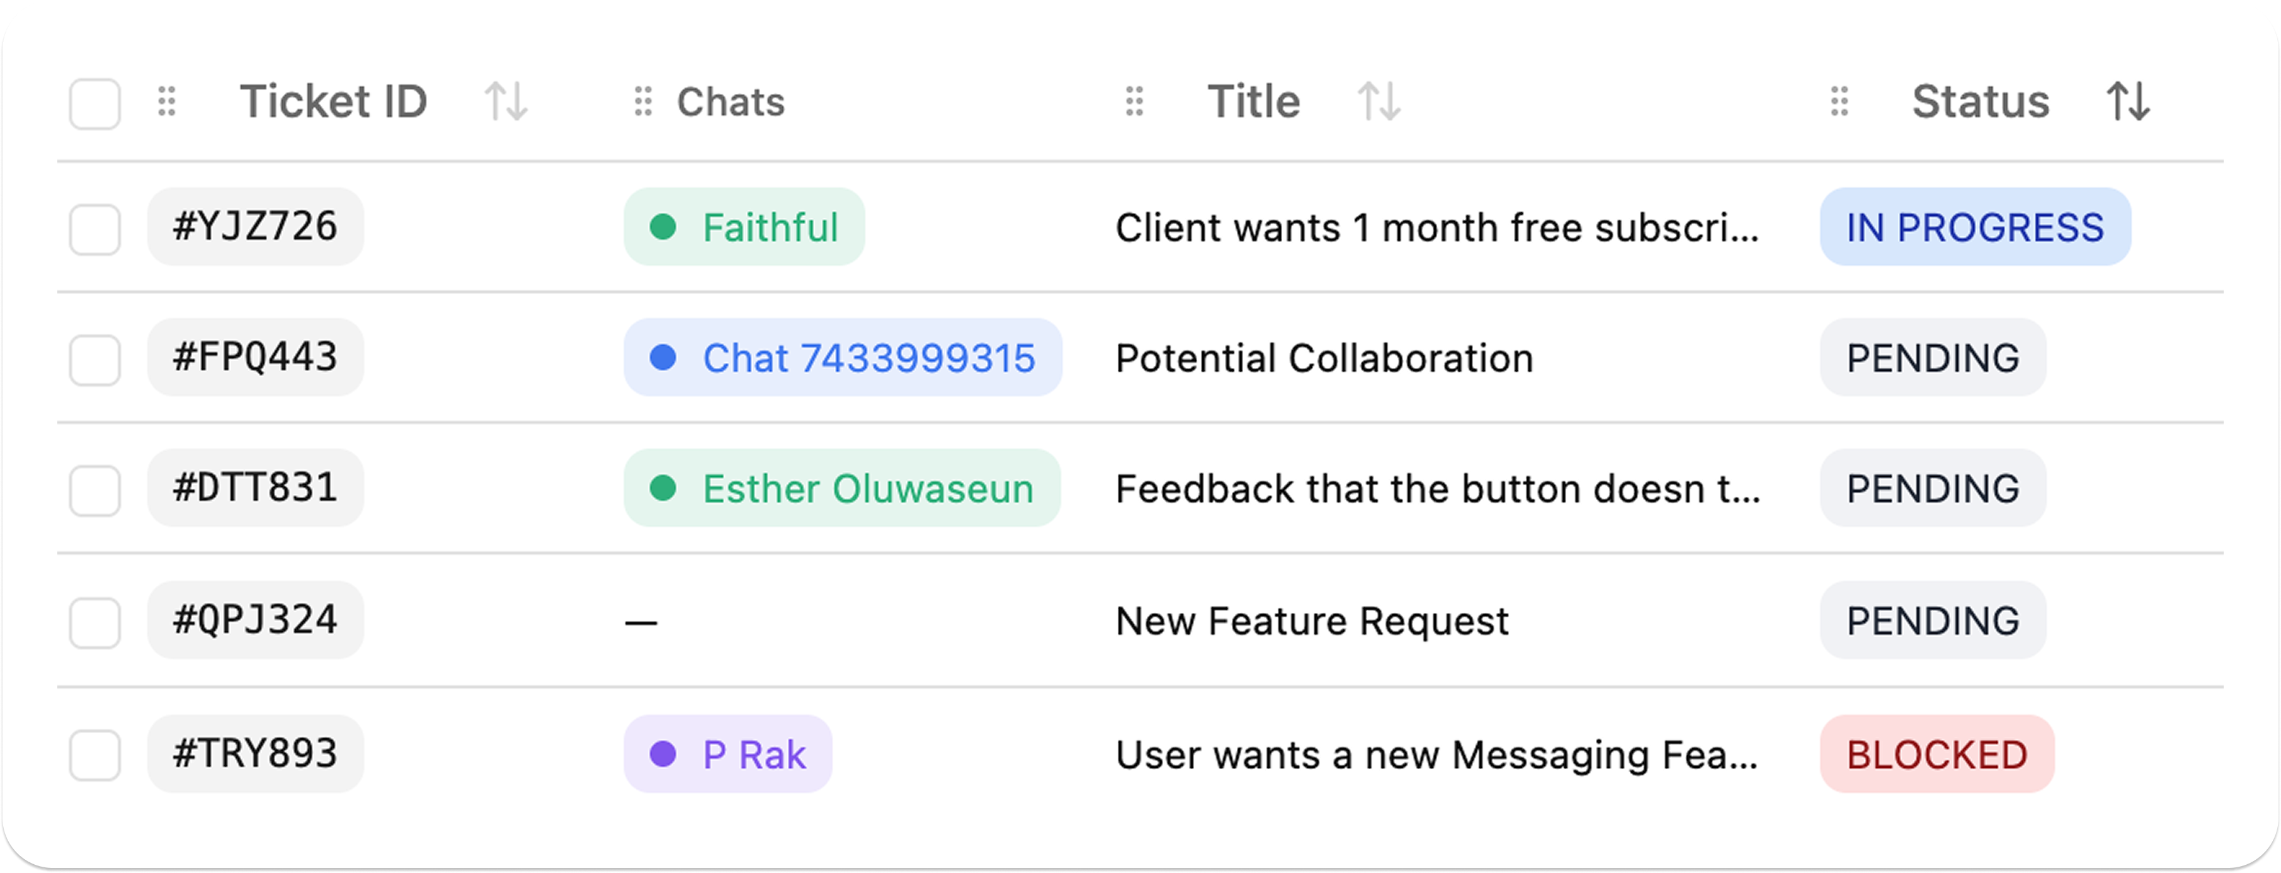Click the Chat 7433999315 tag
This screenshot has width=2281, height=873.
842,358
